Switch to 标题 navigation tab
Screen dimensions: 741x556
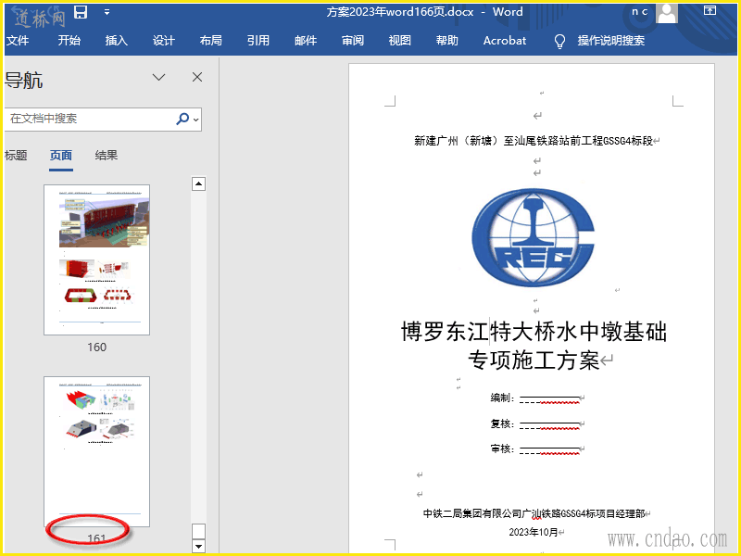pos(16,155)
